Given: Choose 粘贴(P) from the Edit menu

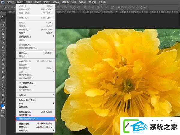Looking at the screenshot, I should click(35, 33).
